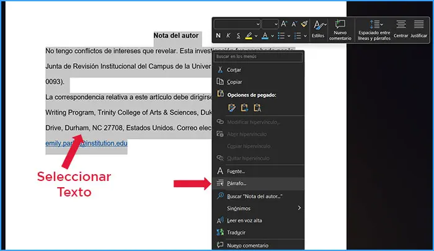
Task: Click the pages icon beside Copiar
Action: (x=220, y=81)
